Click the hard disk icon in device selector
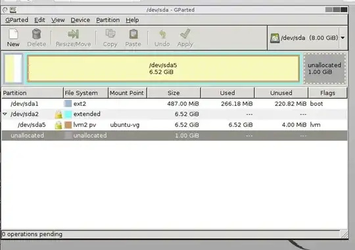The width and height of the screenshot is (355, 250). [274, 38]
